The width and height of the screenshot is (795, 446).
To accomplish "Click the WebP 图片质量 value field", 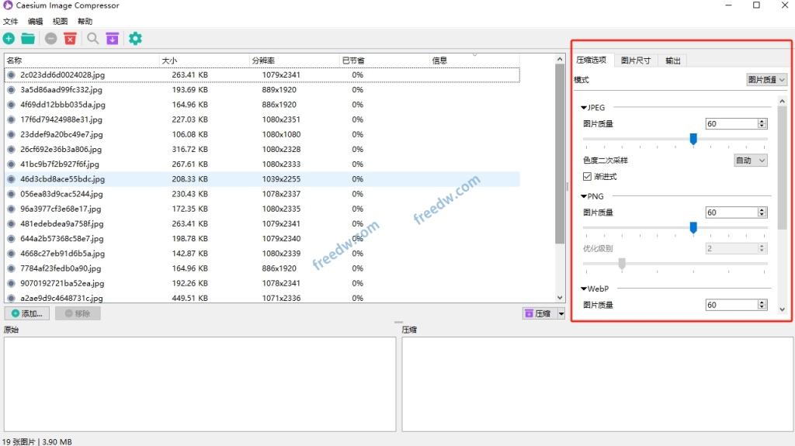I will click(731, 305).
